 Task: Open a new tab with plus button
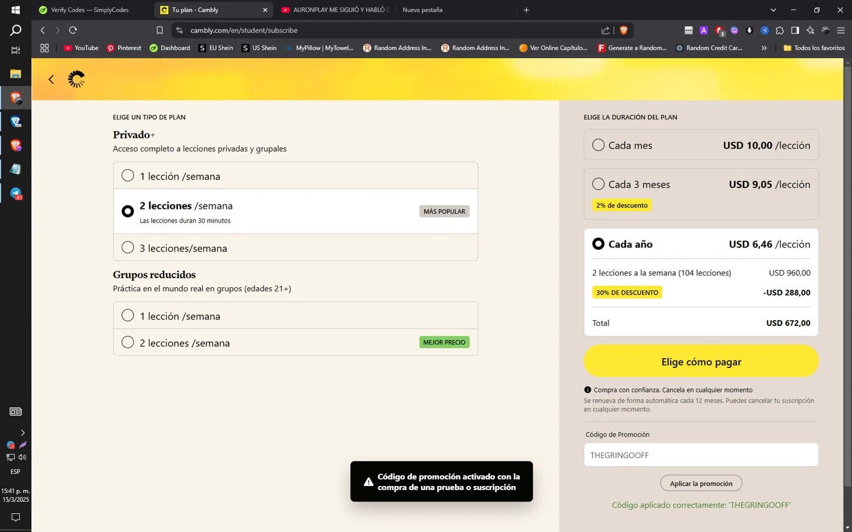(527, 10)
